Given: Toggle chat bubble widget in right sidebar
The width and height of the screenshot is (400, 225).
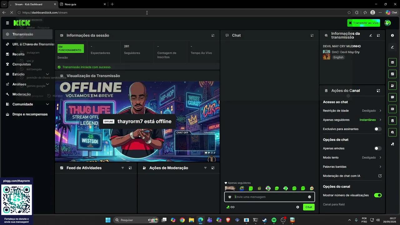Looking at the screenshot, I should point(392,97).
